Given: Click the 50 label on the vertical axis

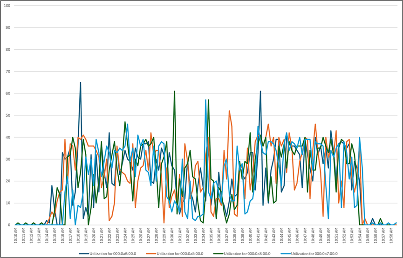Looking at the screenshot, I should click(x=8, y=115).
